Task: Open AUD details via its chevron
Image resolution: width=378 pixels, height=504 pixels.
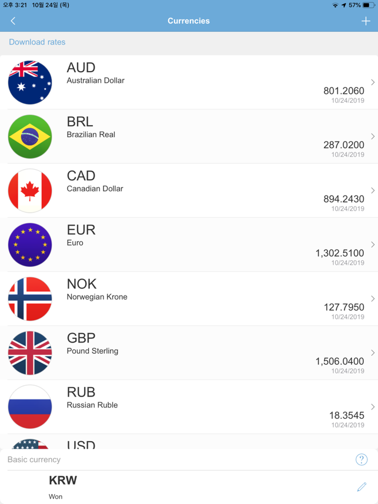Action: click(373, 82)
